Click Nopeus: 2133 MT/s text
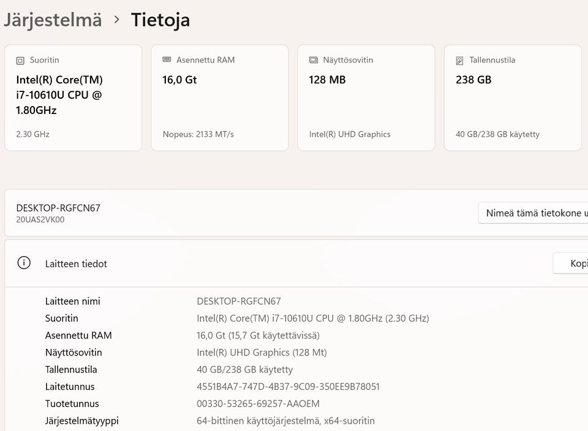Screen dimensions: 588x431 198,134
